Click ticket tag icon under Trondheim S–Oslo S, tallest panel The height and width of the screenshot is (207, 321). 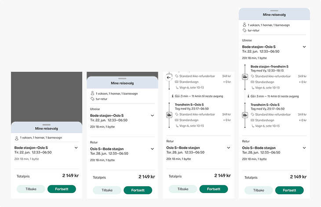coord(252,115)
